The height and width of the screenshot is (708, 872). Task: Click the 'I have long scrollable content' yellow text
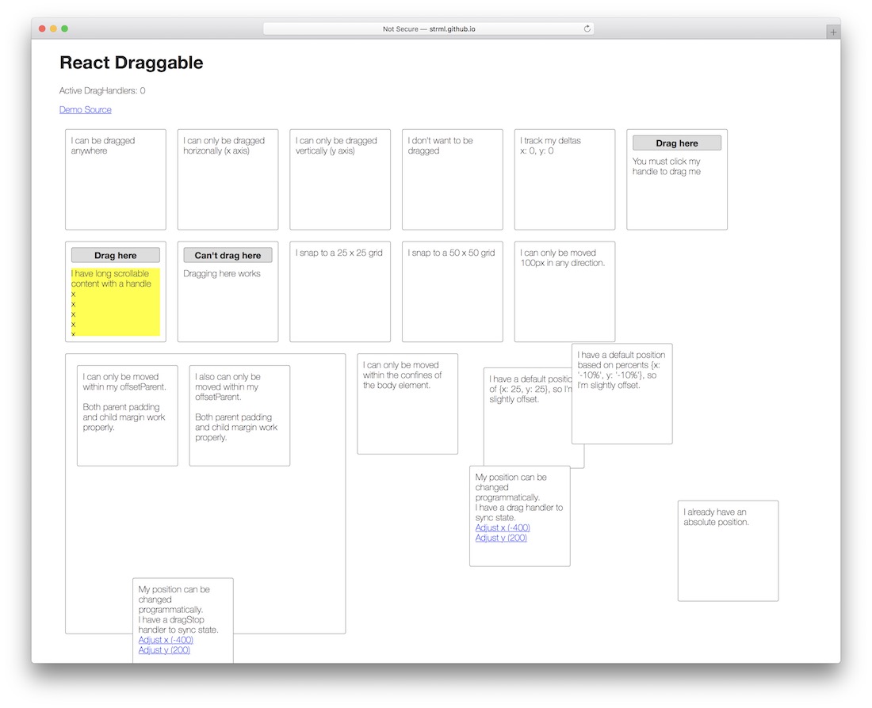(x=111, y=279)
